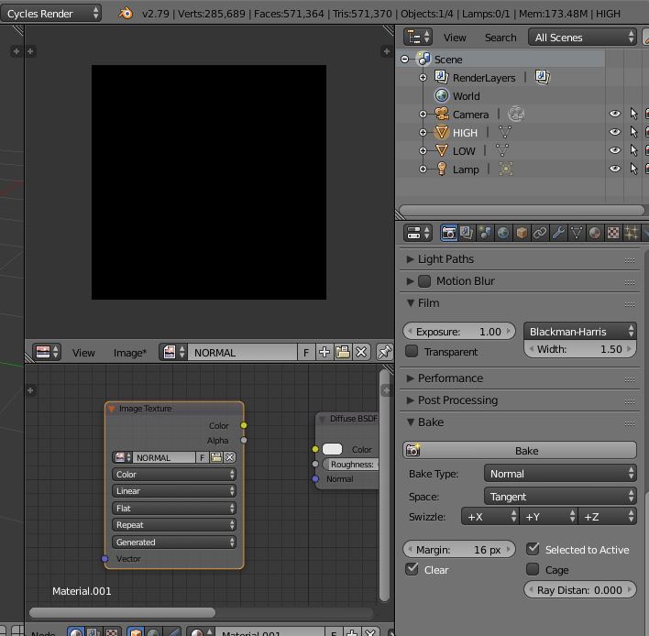Screen dimensions: 649x636
Task: Toggle the Transparent film checkbox
Action: pos(412,351)
